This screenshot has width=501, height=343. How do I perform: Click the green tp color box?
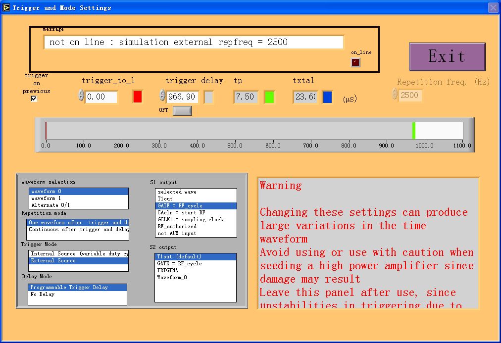[x=269, y=97]
